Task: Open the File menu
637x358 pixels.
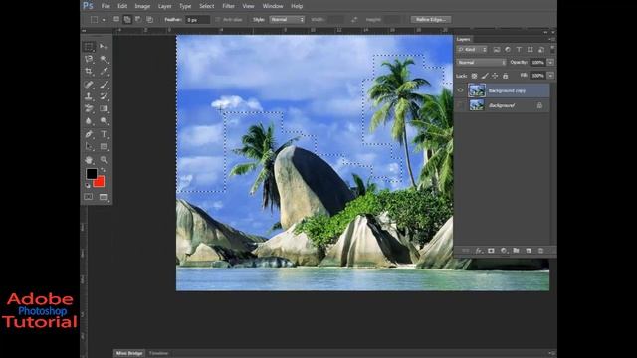Action: click(106, 6)
